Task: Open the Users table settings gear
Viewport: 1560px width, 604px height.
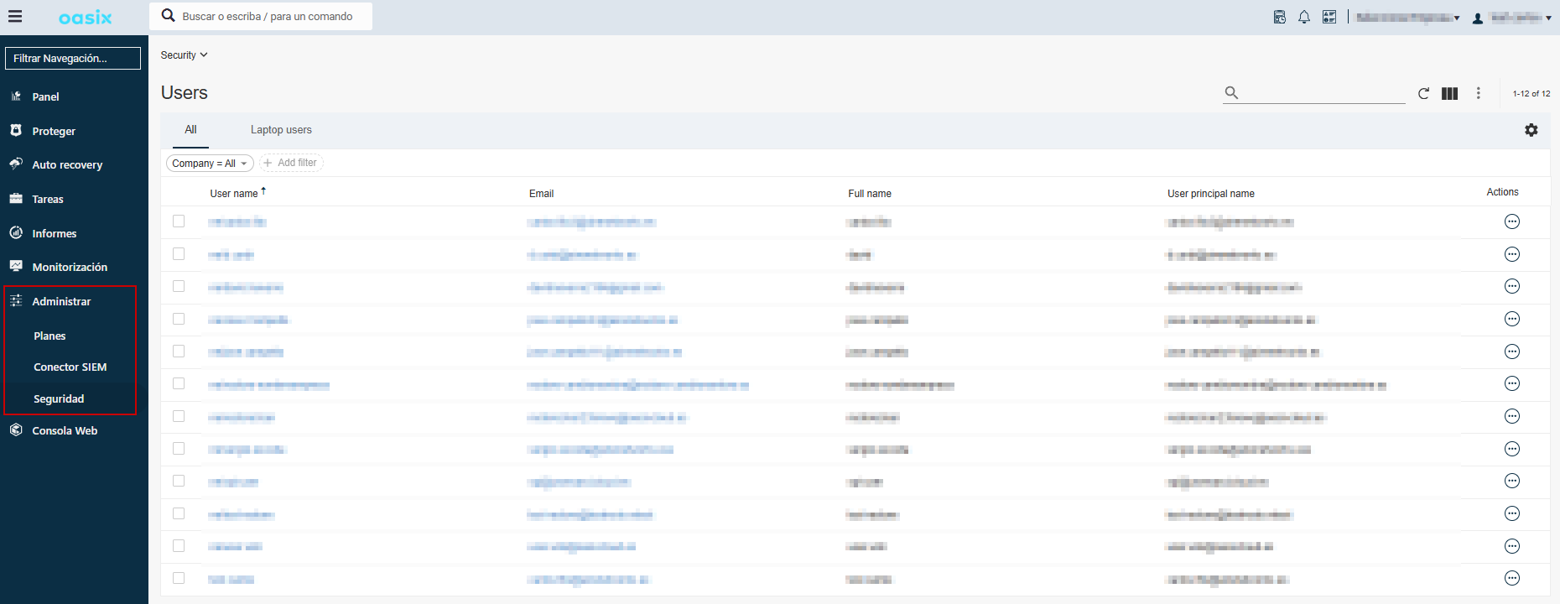Action: [1531, 130]
